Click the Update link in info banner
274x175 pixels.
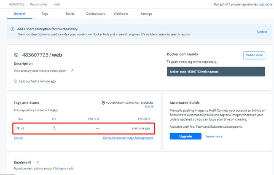262,32
